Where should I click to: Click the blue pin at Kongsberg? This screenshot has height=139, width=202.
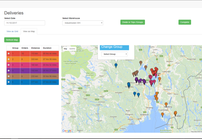(129, 84)
